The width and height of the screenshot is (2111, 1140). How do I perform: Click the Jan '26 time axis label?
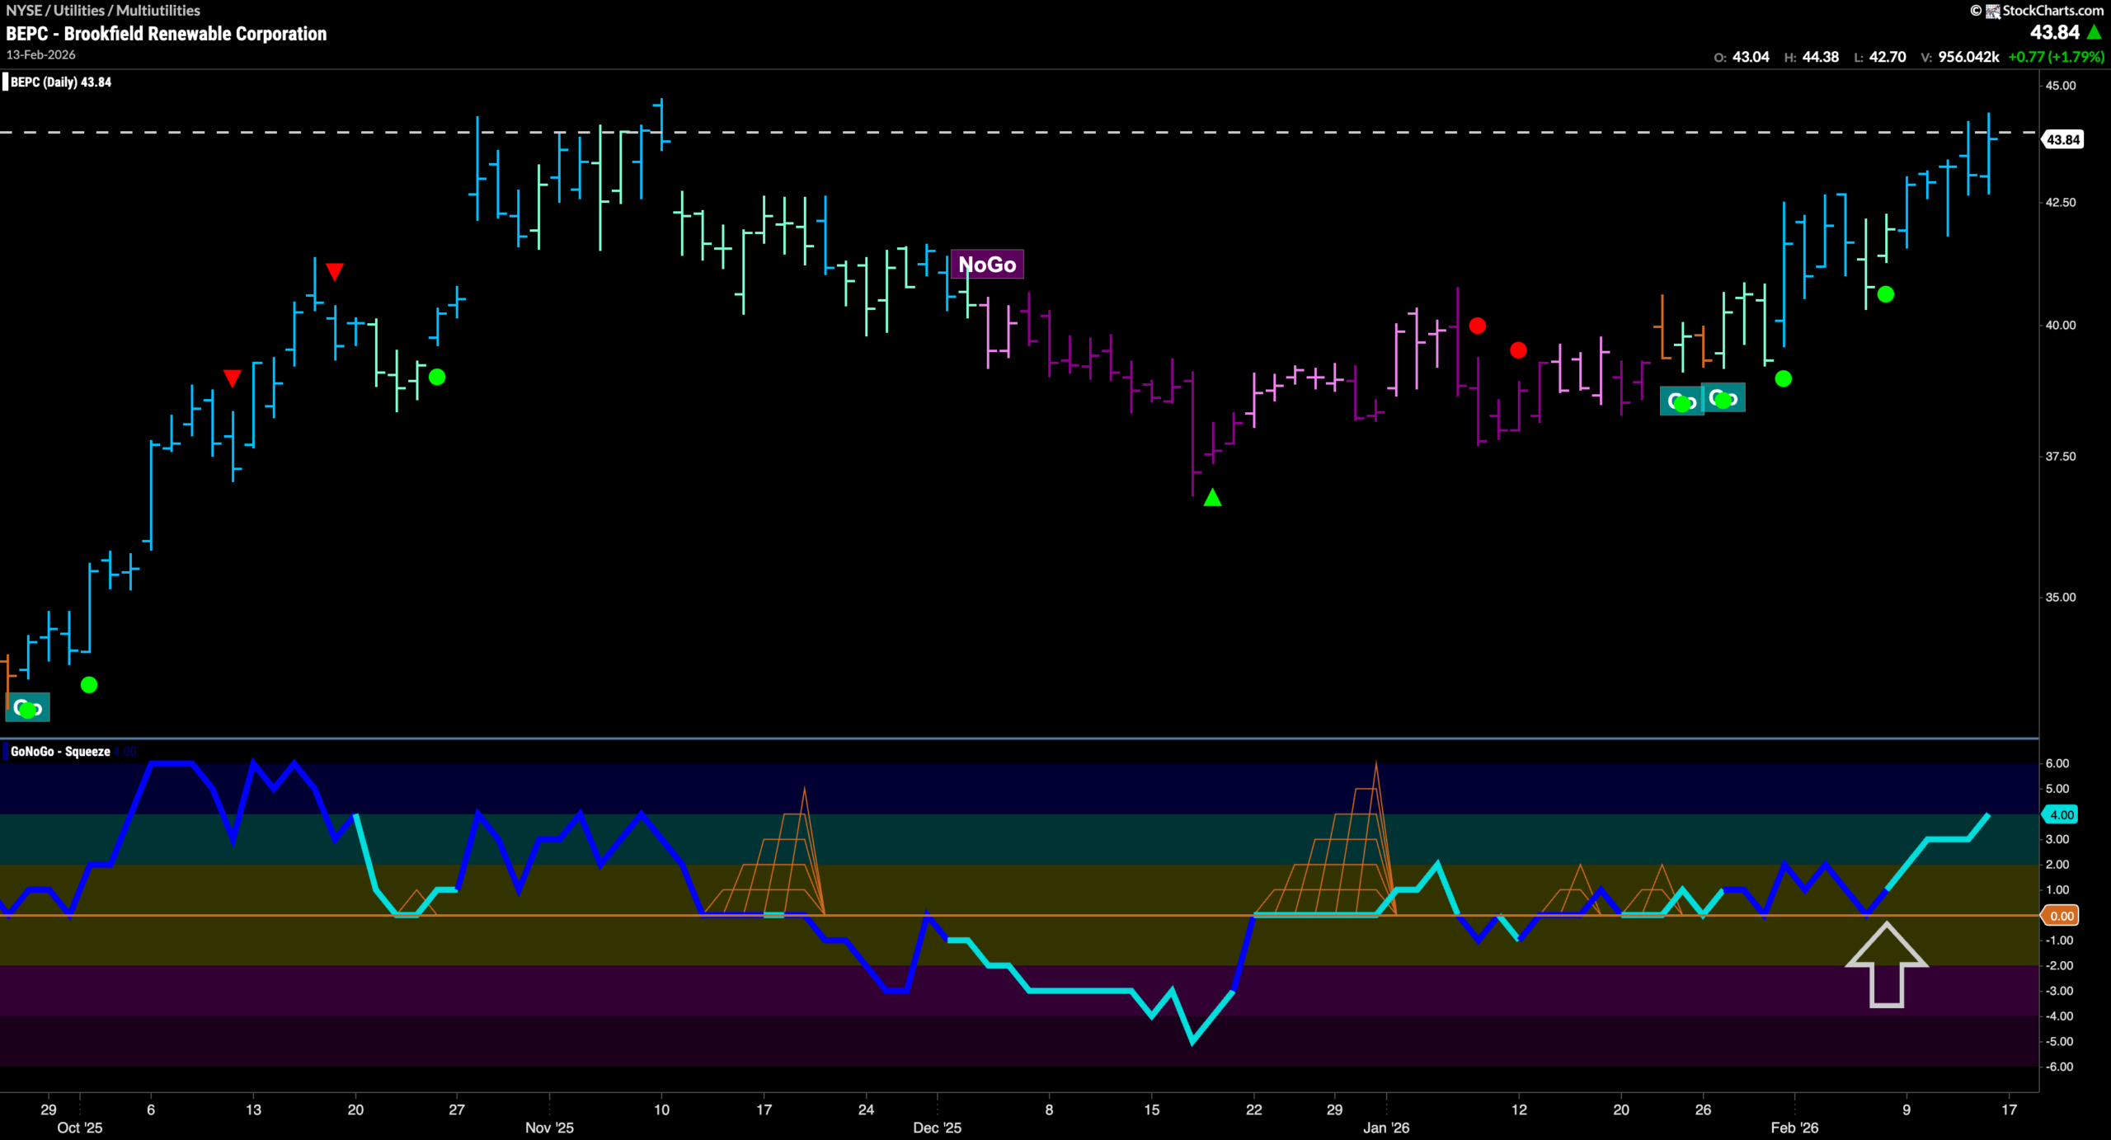pyautogui.click(x=1386, y=1127)
